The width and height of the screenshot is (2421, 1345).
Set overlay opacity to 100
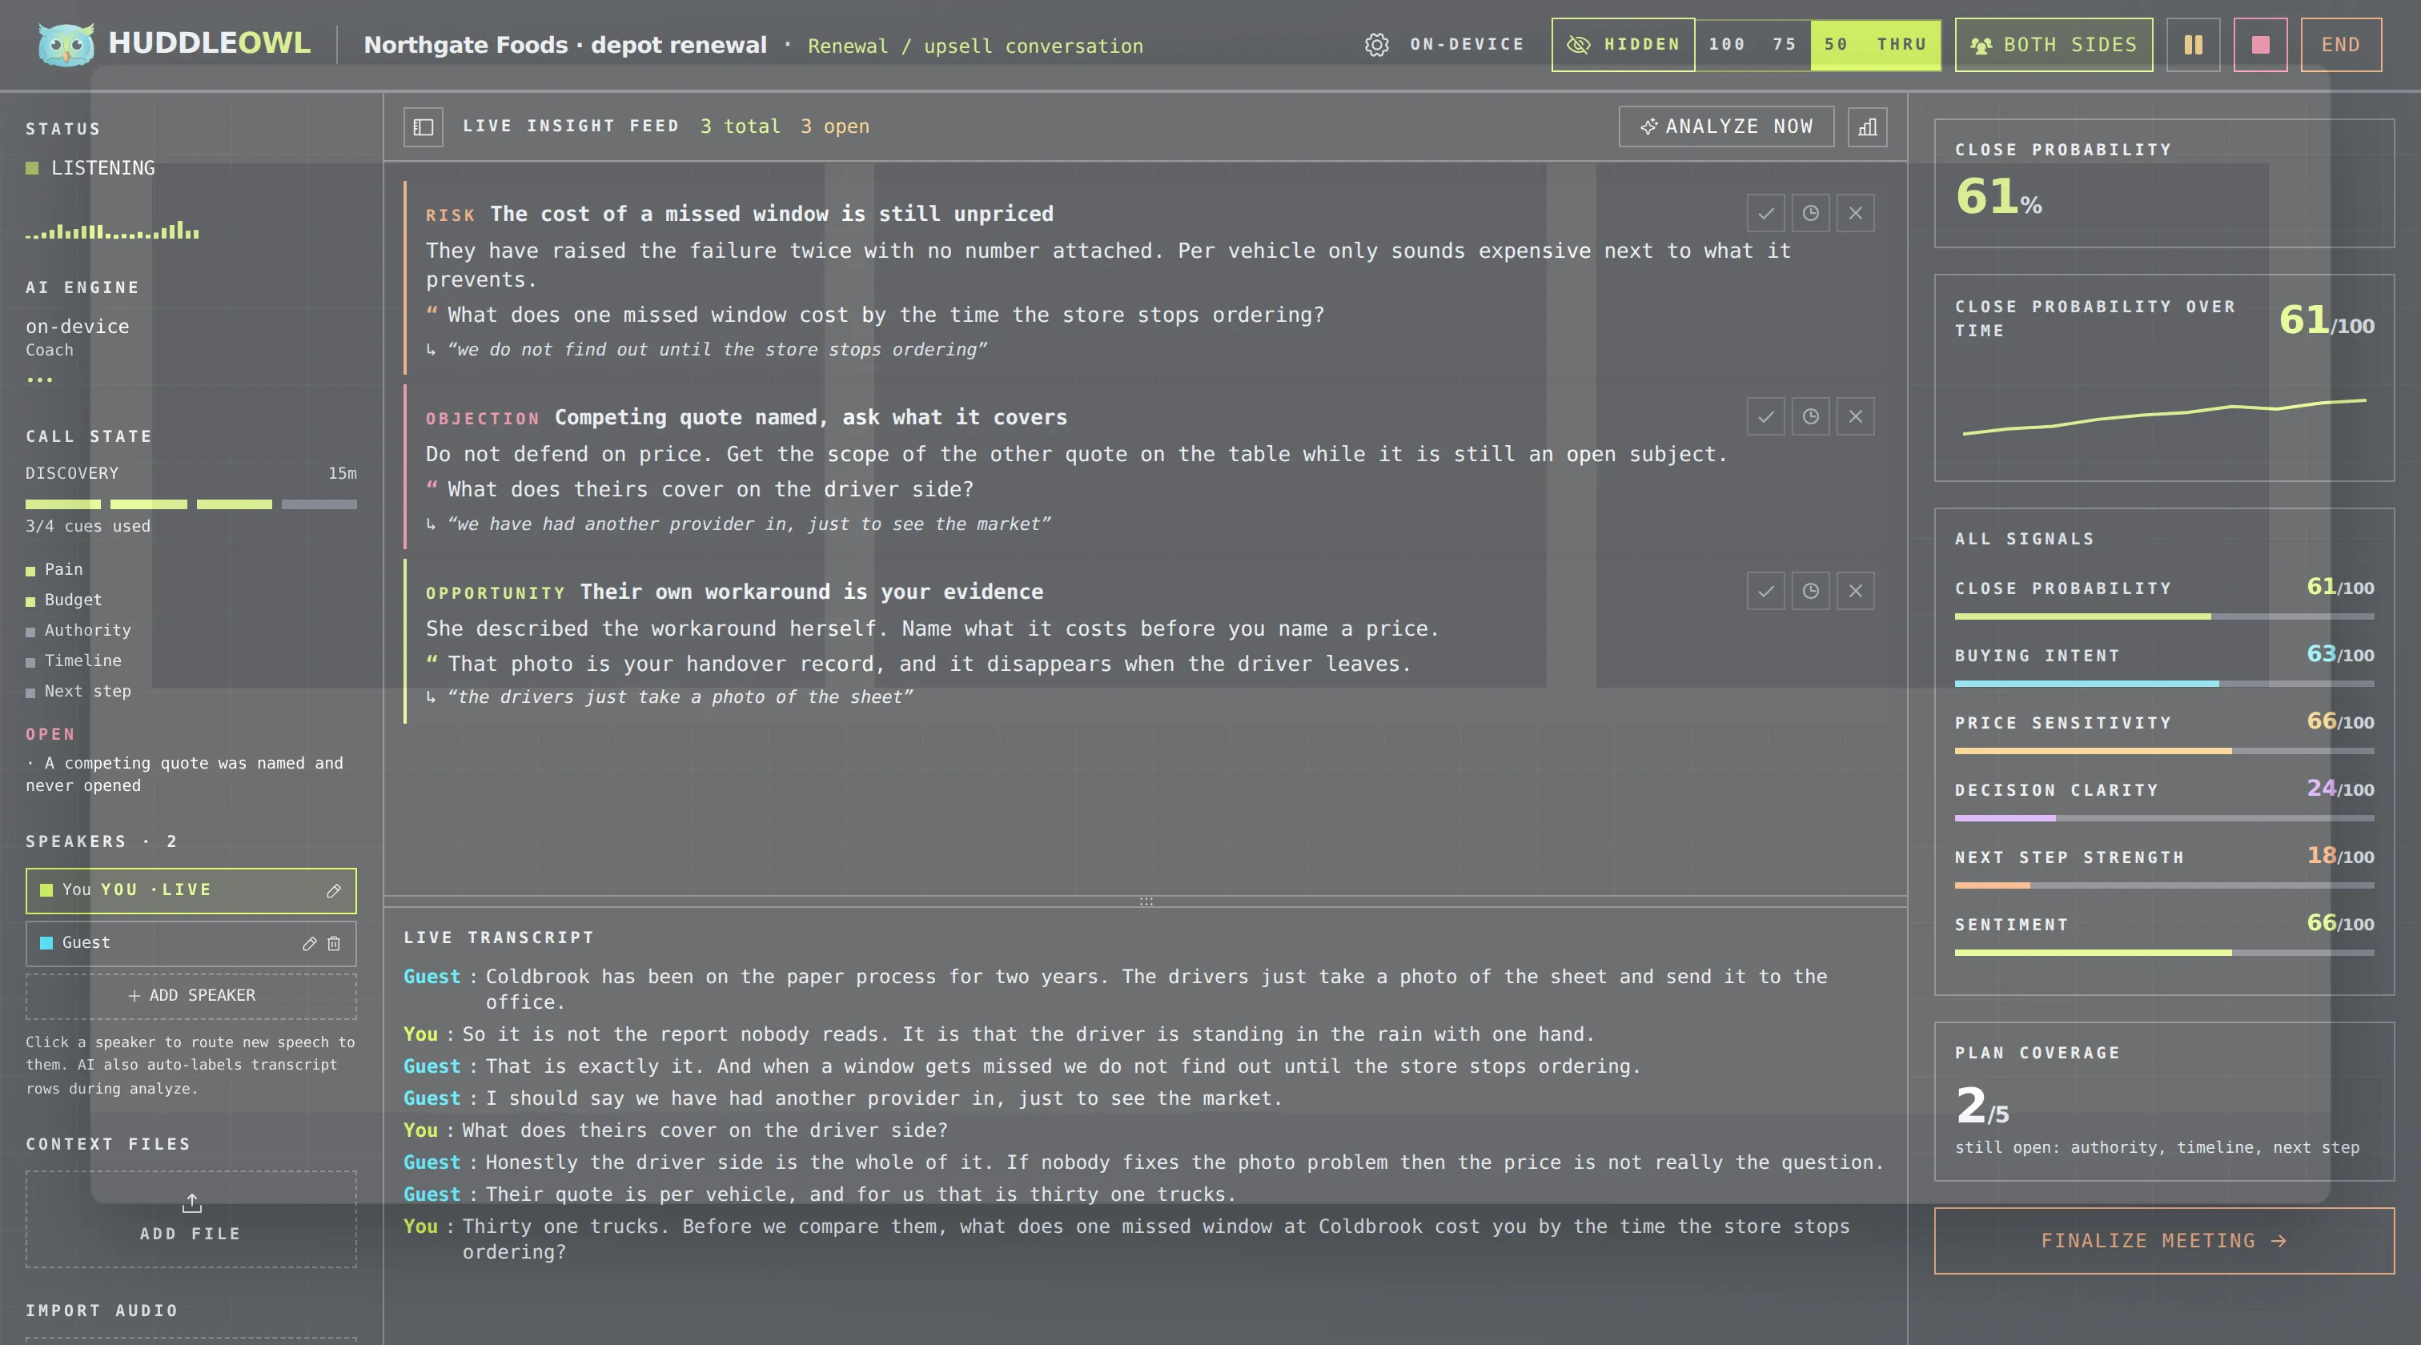[x=1726, y=44]
